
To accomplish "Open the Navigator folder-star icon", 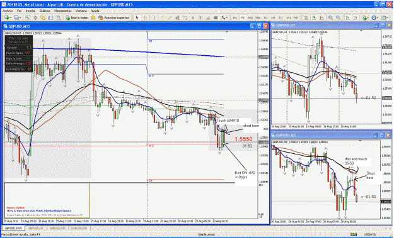I will (43, 18).
